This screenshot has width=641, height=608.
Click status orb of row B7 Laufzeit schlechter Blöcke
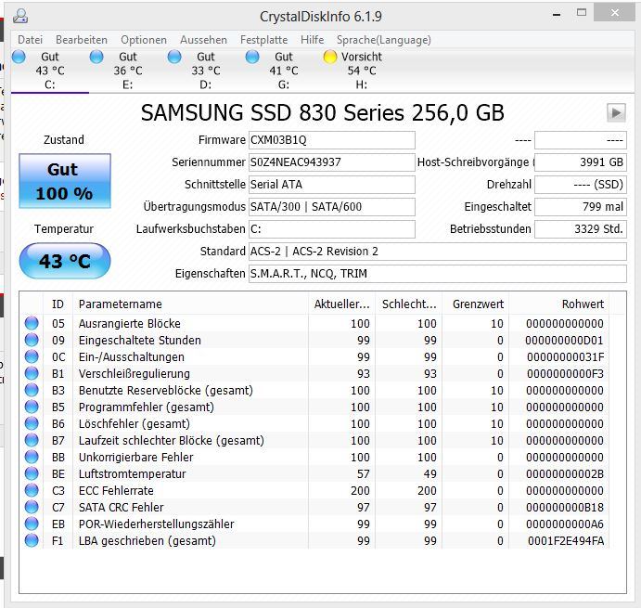click(x=32, y=440)
